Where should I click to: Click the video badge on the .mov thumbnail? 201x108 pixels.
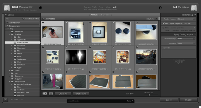point(44,36)
